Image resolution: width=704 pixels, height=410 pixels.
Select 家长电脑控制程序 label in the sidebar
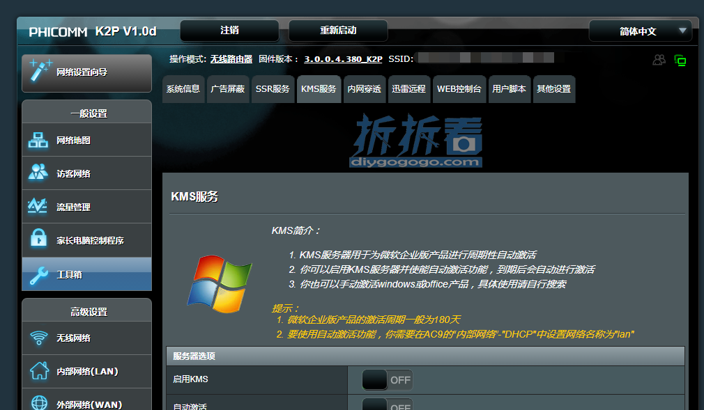click(90, 240)
